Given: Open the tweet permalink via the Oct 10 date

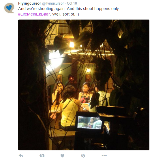Looking at the screenshot, I should point(72,3).
